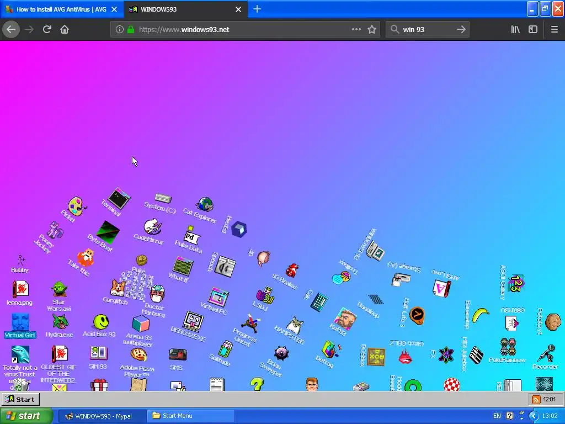Open MIDI Jukebox icon
The height and width of the screenshot is (424, 565).
pyautogui.click(x=476, y=355)
